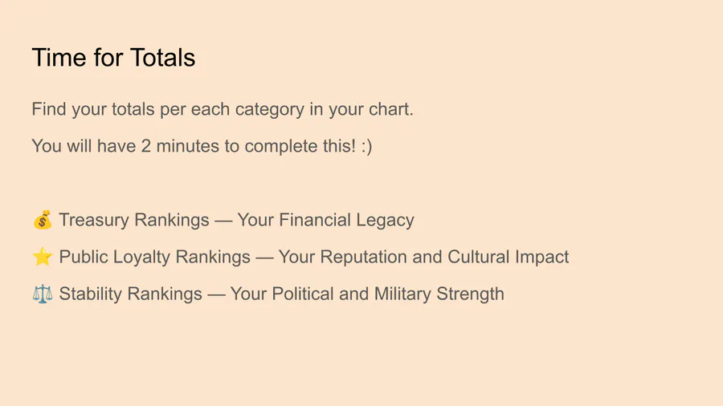The image size is (723, 406).
Task: Click the "Find your totals" instruction line
Action: (x=223, y=109)
